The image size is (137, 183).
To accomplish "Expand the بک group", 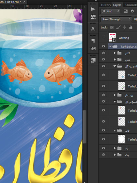I will (x=115, y=155).
